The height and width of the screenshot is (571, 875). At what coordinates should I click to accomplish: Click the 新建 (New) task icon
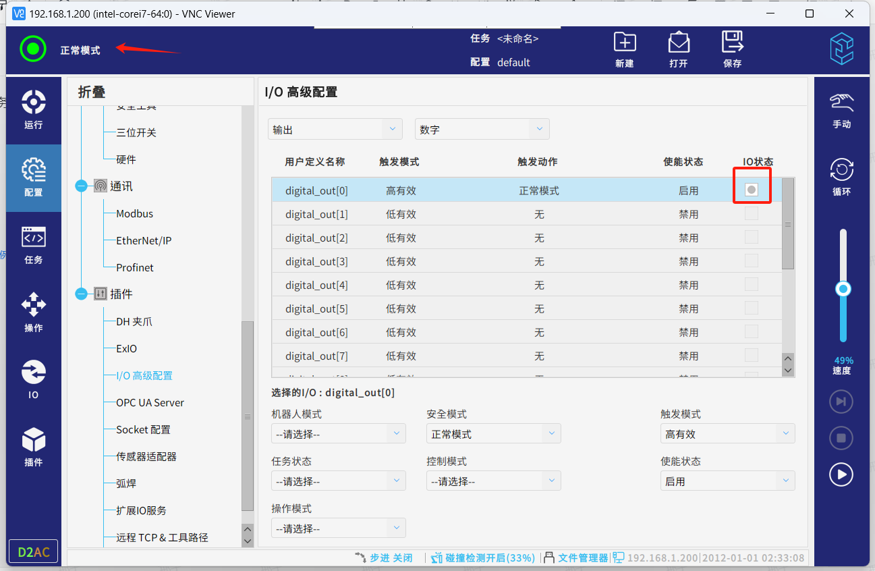tap(625, 49)
